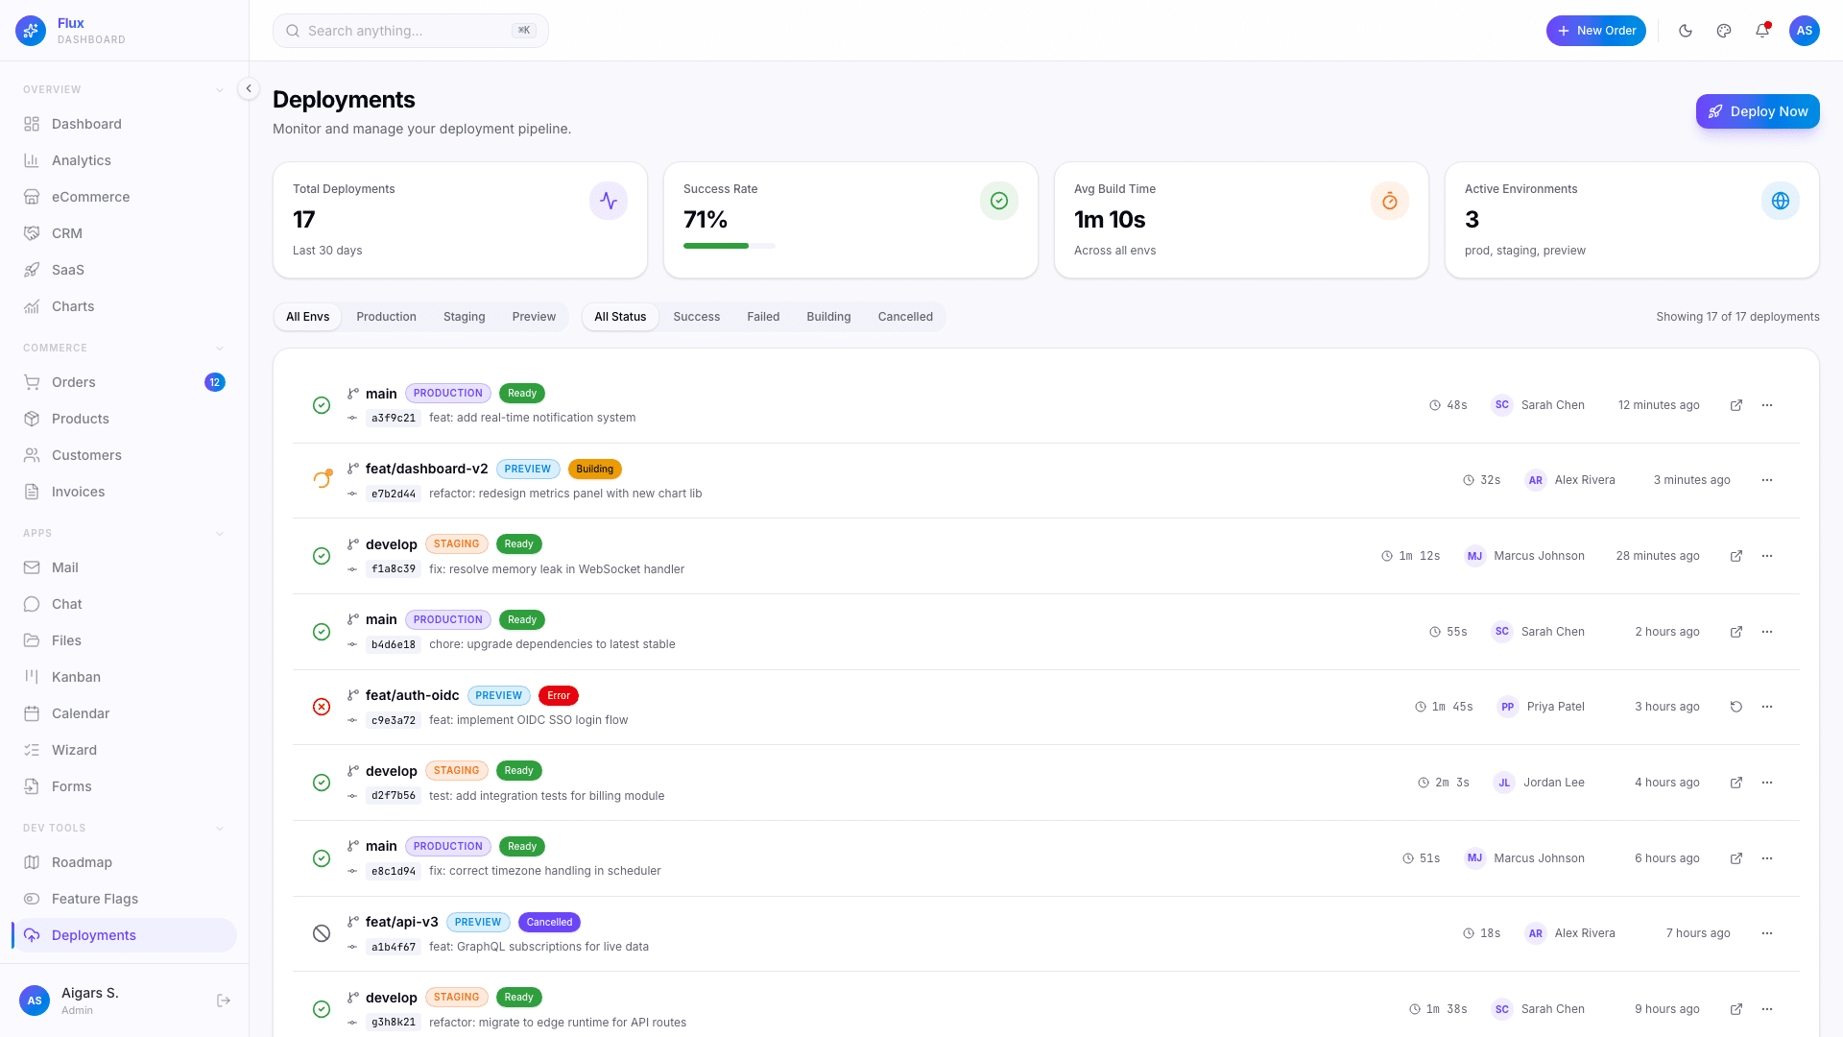Click the search anything input field
This screenshot has height=1037, width=1843.
tap(411, 31)
